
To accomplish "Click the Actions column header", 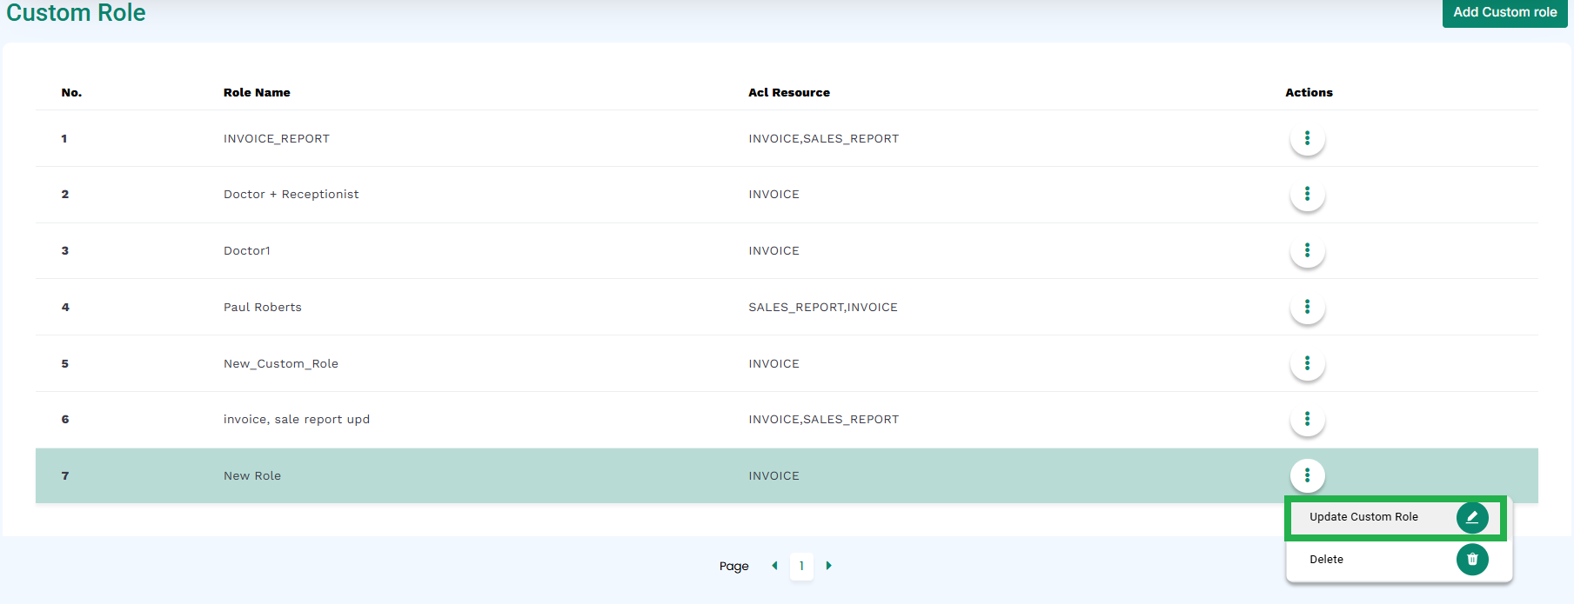I will pos(1309,92).
